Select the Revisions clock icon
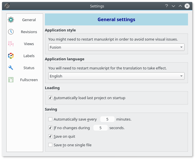This screenshot has width=196, height=160. point(11,32)
